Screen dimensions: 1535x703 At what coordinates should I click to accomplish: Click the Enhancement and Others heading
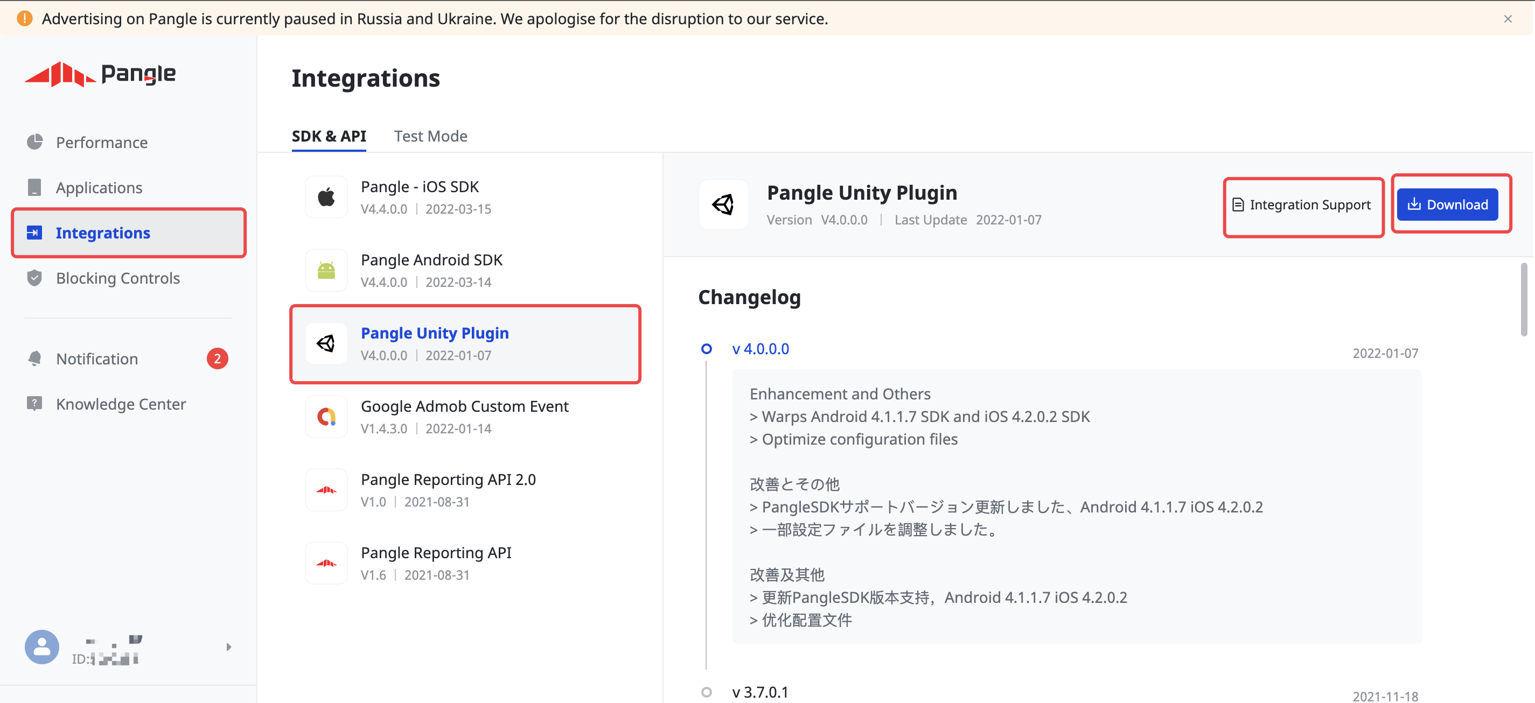tap(840, 395)
